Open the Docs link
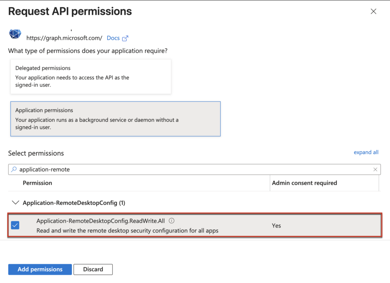390x283 pixels. pyautogui.click(x=113, y=38)
